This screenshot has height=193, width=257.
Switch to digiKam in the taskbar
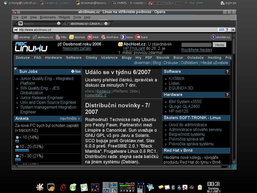tap(229, 3)
